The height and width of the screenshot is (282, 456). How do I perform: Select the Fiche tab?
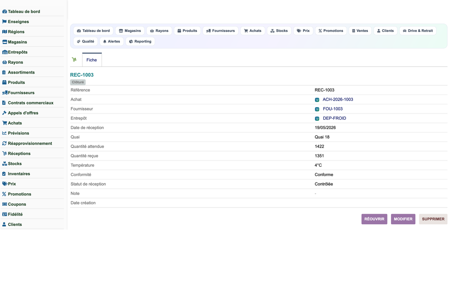click(x=92, y=60)
